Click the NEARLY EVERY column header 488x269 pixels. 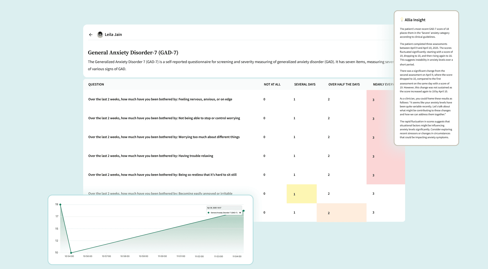(383, 84)
